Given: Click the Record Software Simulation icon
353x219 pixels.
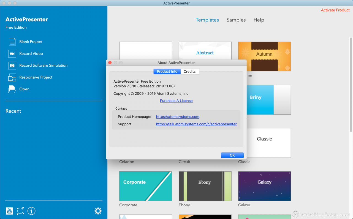Looking at the screenshot, I should 12,66.
